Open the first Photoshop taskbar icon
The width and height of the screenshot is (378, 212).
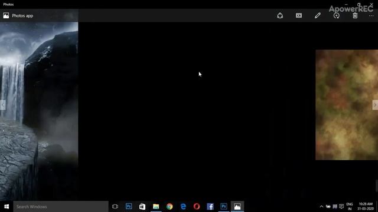tap(129, 207)
